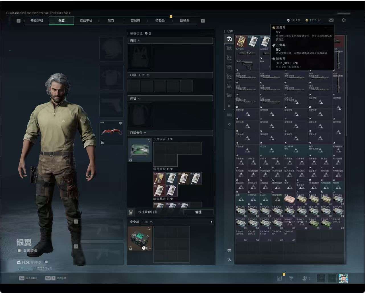Select the pink ammo box item in warehouse
Image resolution: width=365 pixels, height=293 pixels.
pos(290,199)
